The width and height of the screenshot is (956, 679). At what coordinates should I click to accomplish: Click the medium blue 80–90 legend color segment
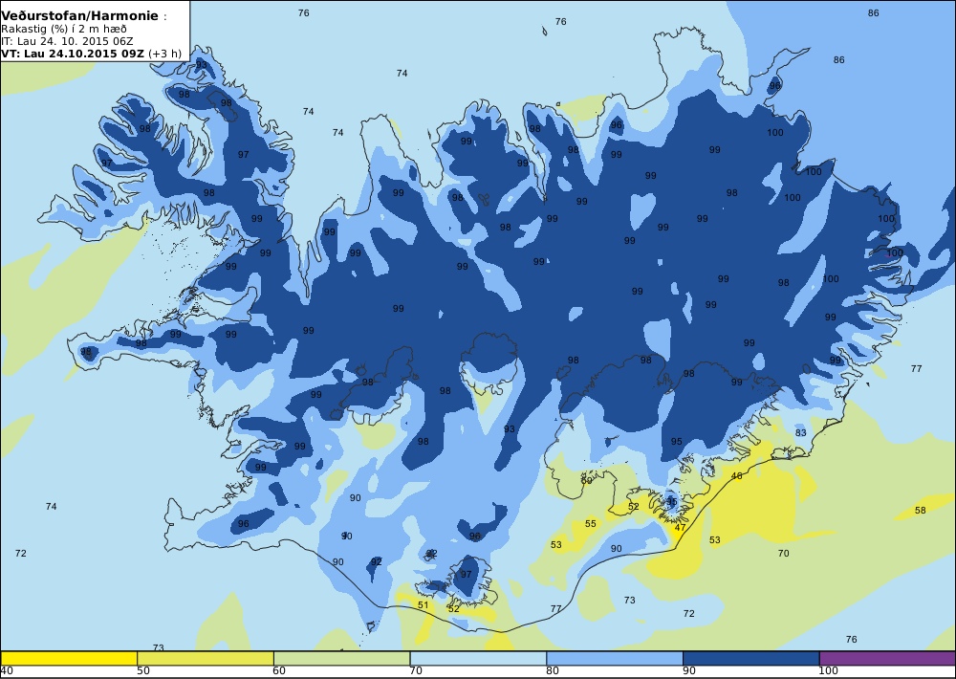pos(615,658)
